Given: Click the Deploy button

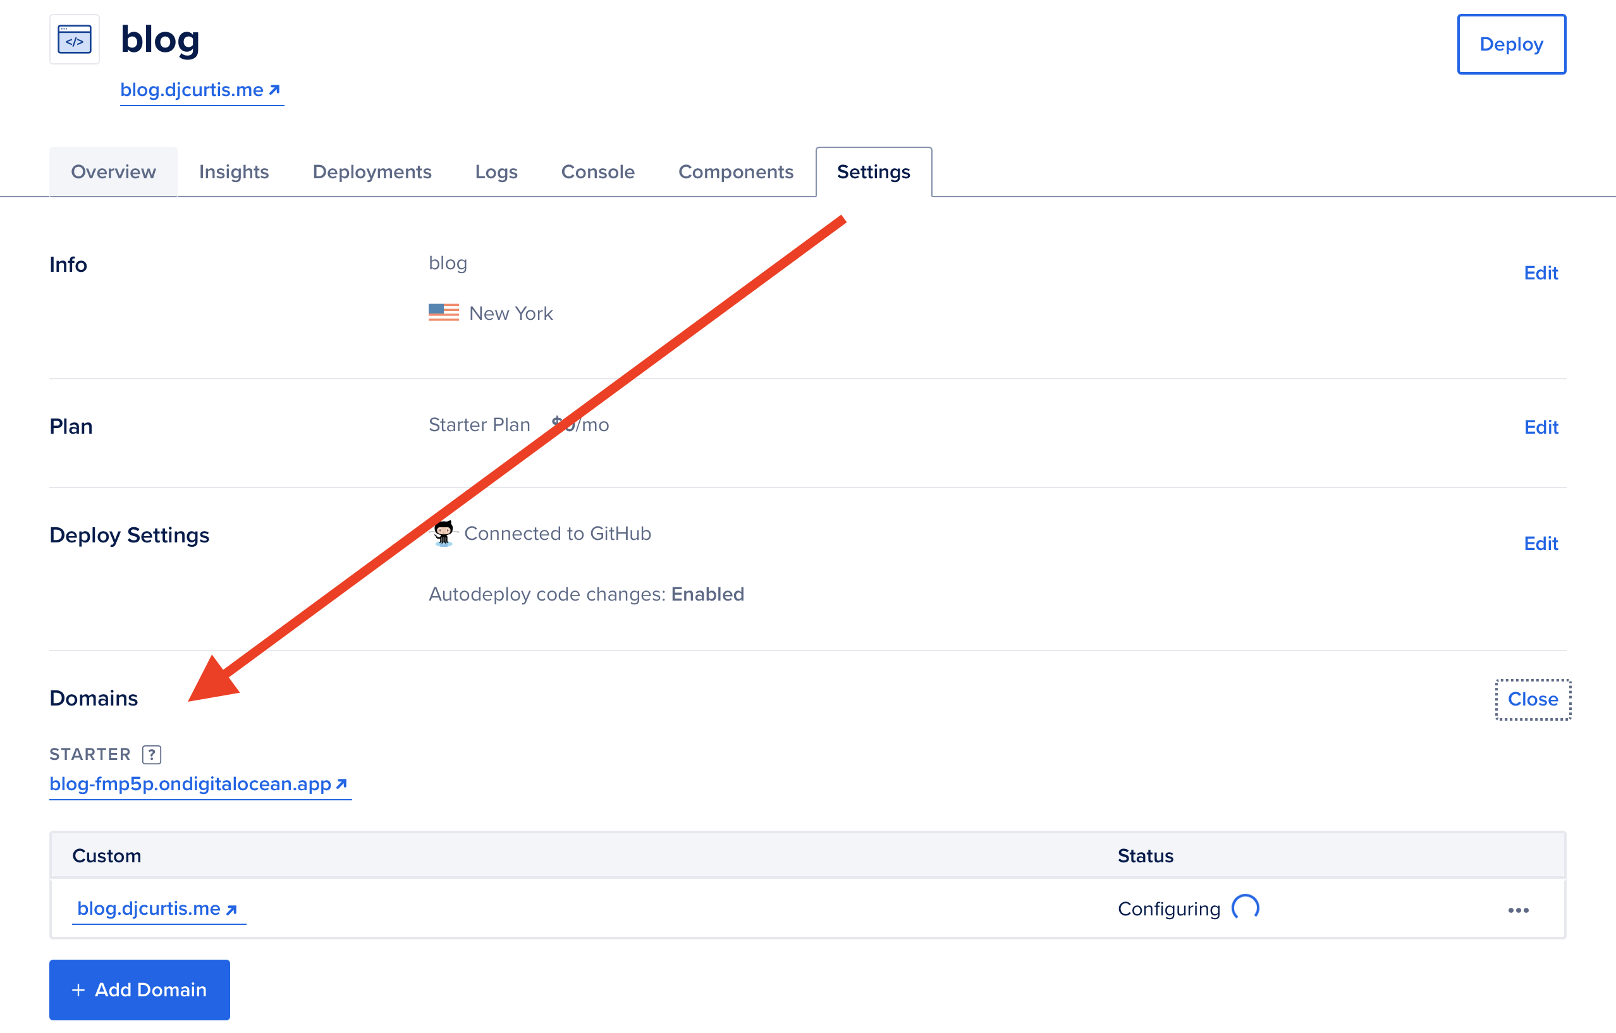Looking at the screenshot, I should pos(1511,44).
